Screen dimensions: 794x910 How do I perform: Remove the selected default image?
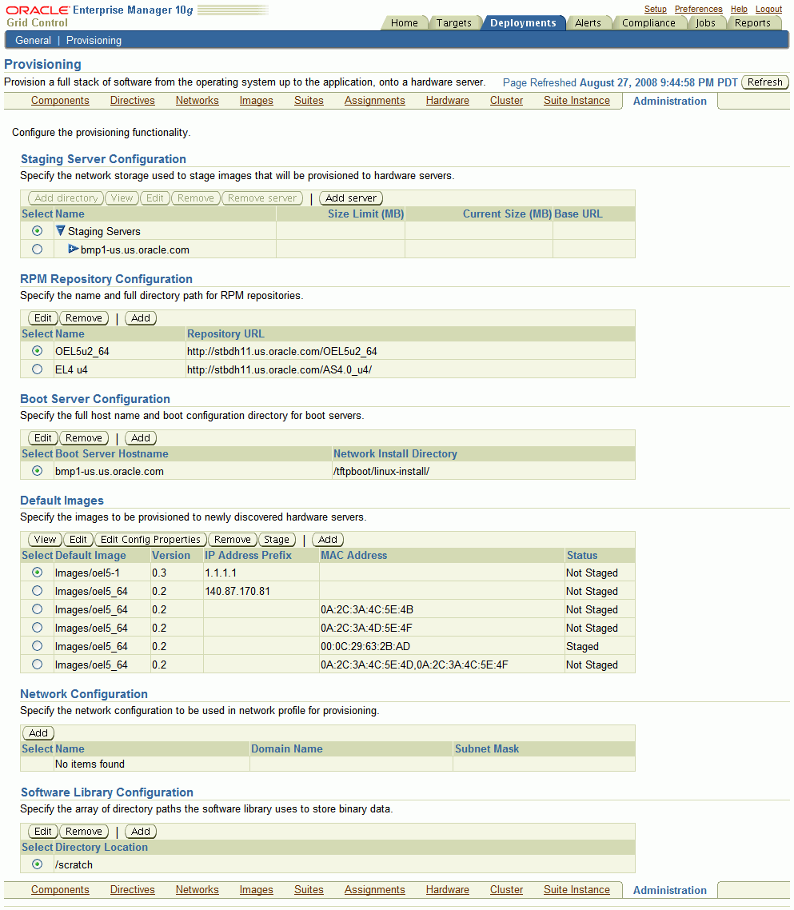pos(232,540)
